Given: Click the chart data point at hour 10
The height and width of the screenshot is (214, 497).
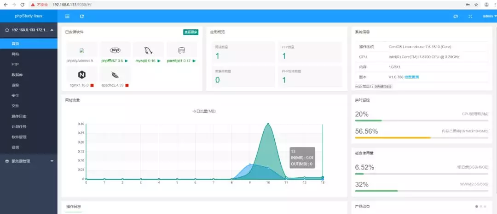Looking at the screenshot, I should [x=268, y=124].
